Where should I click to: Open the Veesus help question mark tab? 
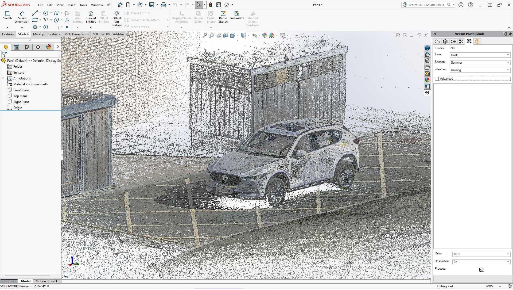pos(477,41)
